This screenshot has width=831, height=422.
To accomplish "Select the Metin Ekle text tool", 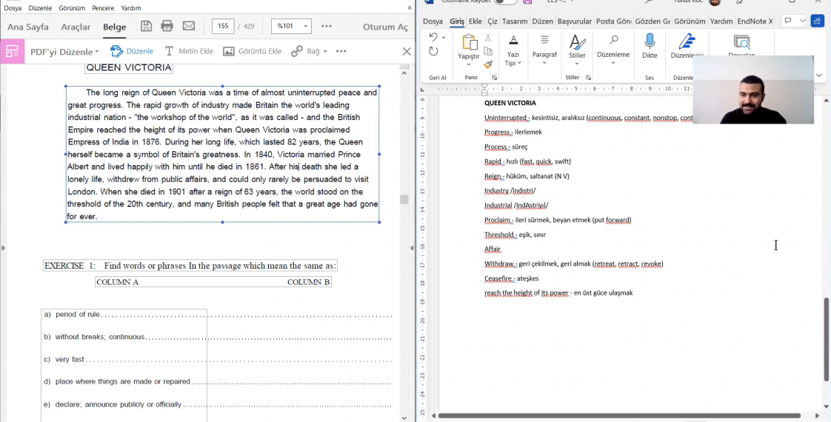I will point(188,51).
